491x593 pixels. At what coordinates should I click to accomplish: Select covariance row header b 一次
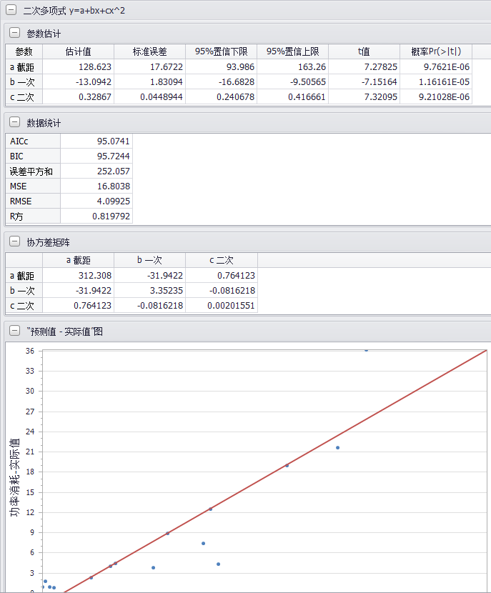24,291
